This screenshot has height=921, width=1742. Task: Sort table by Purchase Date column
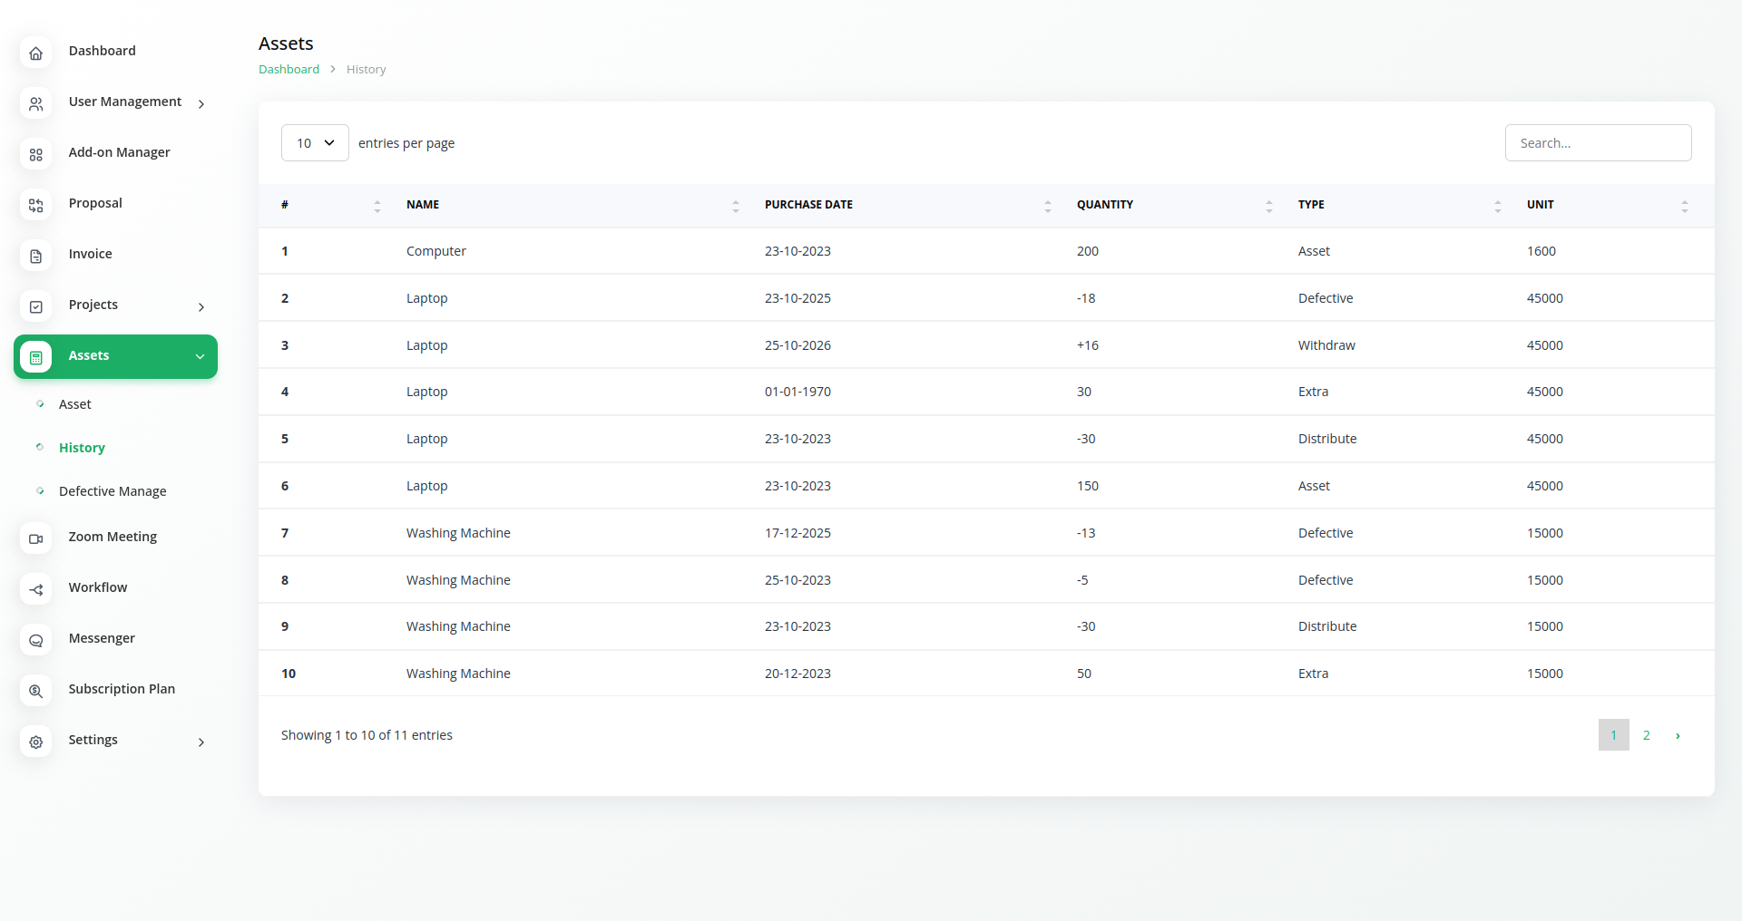point(808,205)
